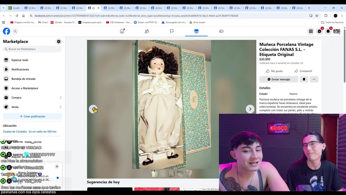The height and width of the screenshot is (195, 346).
Task: Open Y2mate bookmark
Action: pyautogui.click(x=63, y=22)
